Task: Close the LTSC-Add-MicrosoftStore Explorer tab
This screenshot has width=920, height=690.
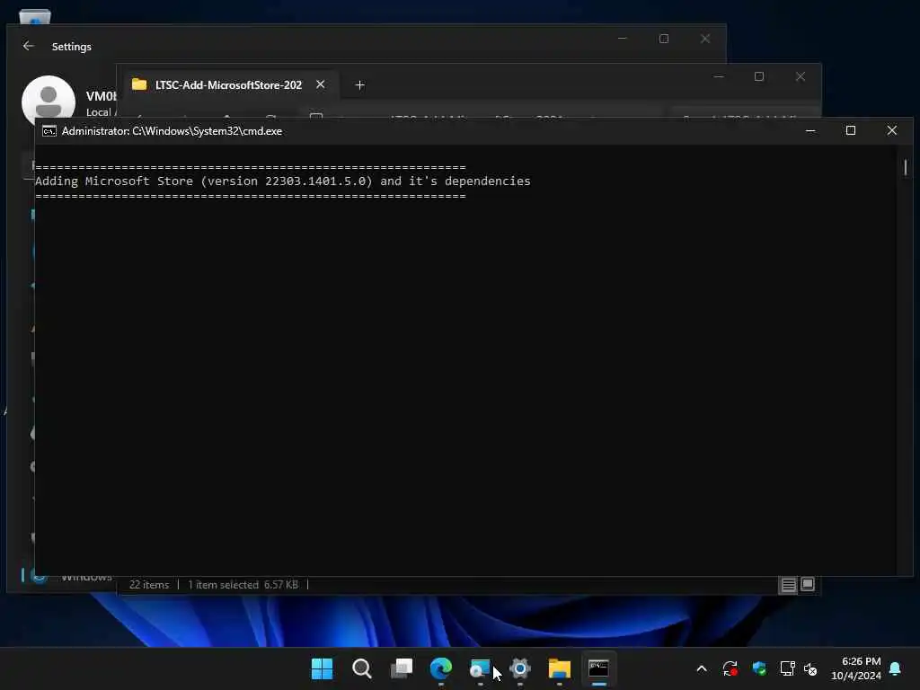Action: pyautogui.click(x=321, y=84)
